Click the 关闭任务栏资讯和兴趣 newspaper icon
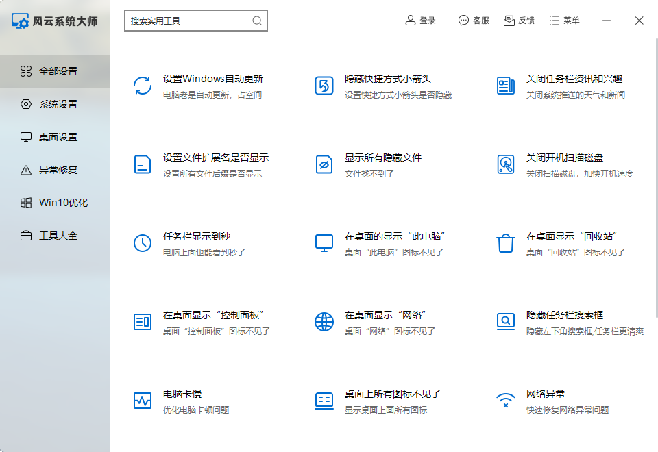Screen dimensions: 658x452 [x=506, y=86]
